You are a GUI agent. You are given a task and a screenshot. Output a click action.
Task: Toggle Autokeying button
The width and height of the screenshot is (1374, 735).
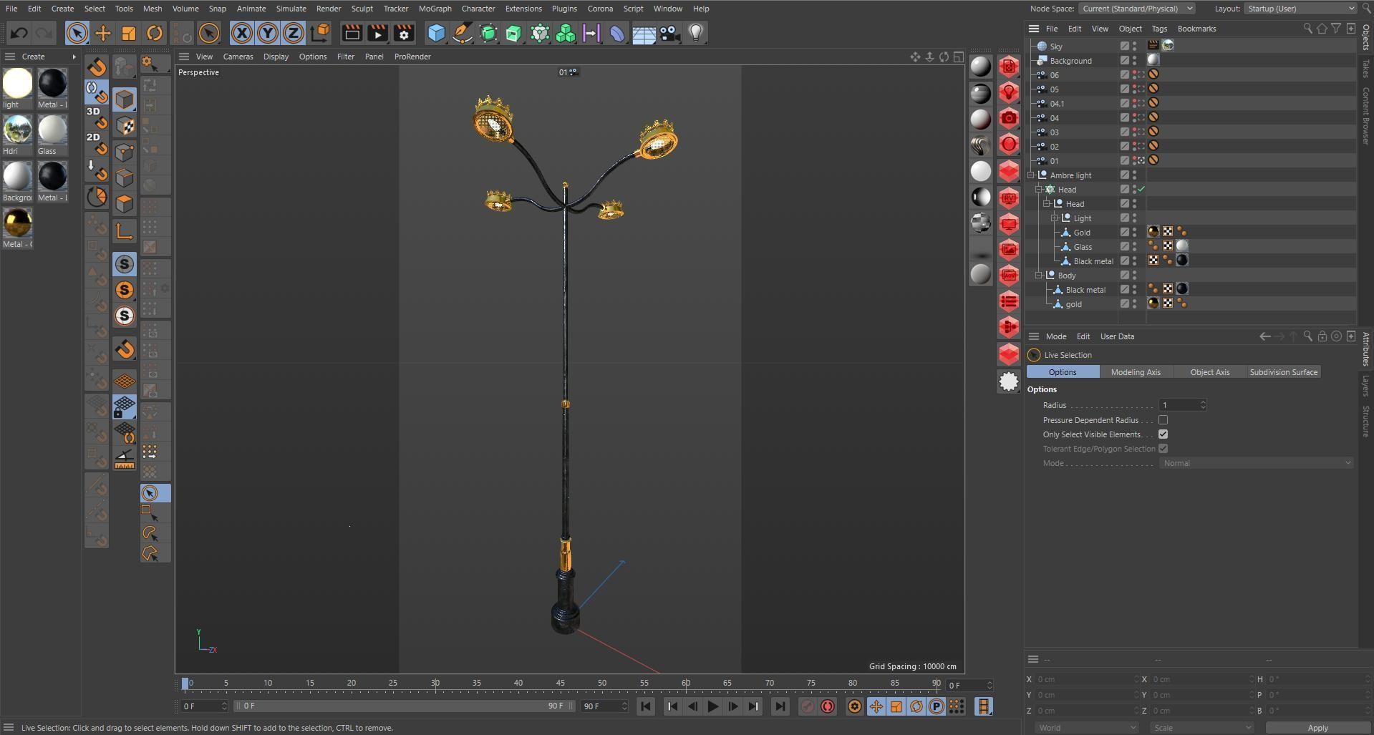pos(828,706)
